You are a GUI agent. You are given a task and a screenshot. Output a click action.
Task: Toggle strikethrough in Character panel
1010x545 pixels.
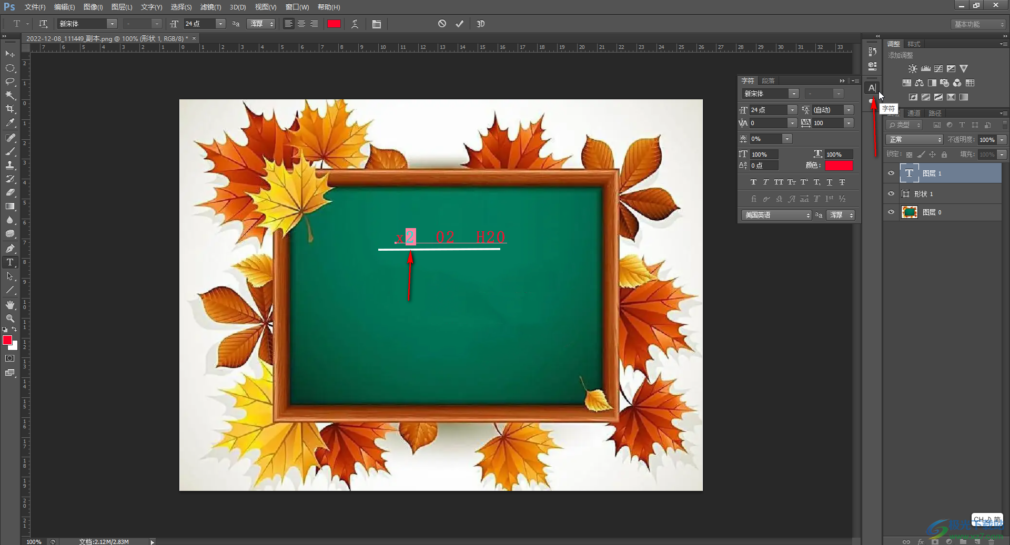coord(842,182)
